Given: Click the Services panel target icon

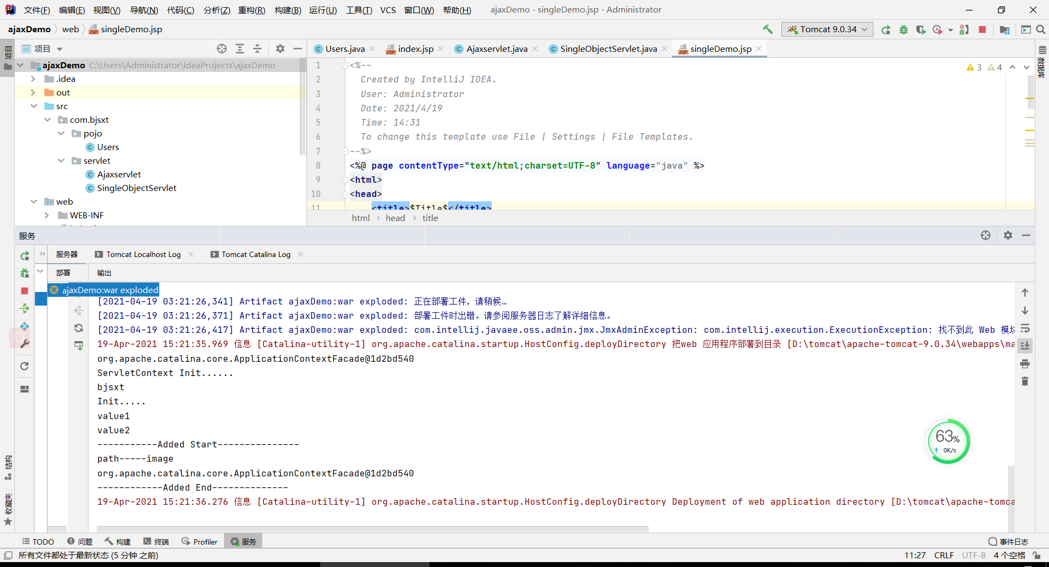Looking at the screenshot, I should (x=986, y=235).
